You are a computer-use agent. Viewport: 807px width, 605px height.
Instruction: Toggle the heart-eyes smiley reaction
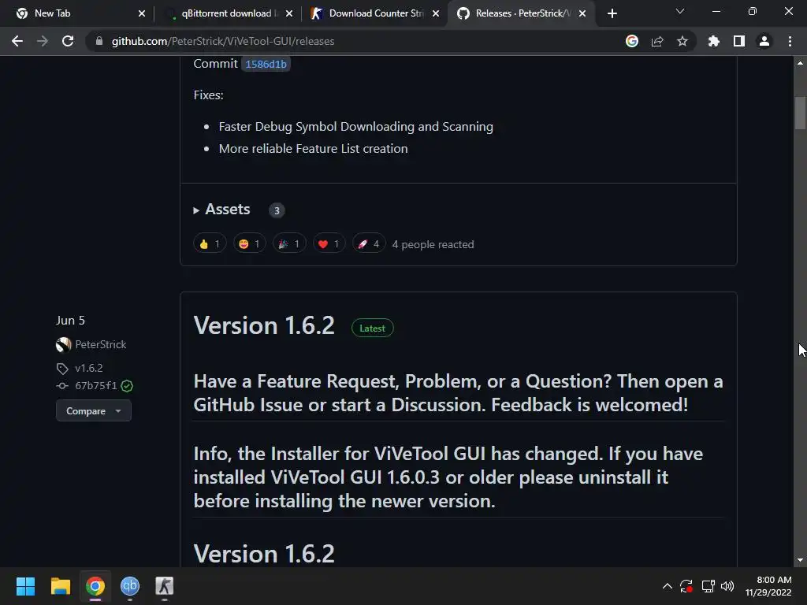[250, 244]
